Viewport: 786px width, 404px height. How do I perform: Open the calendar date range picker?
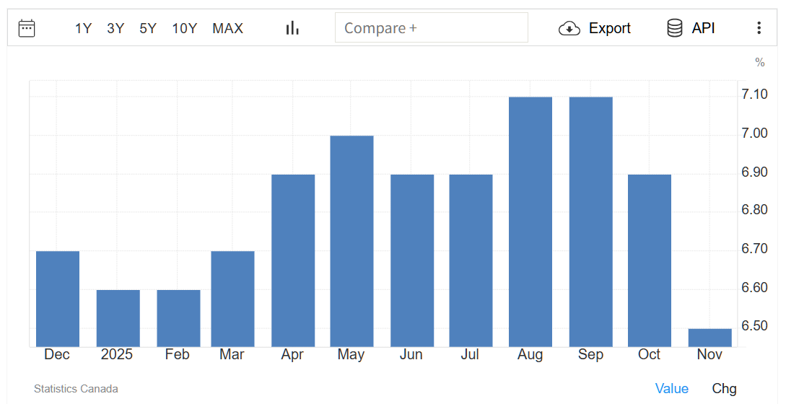pyautogui.click(x=27, y=28)
